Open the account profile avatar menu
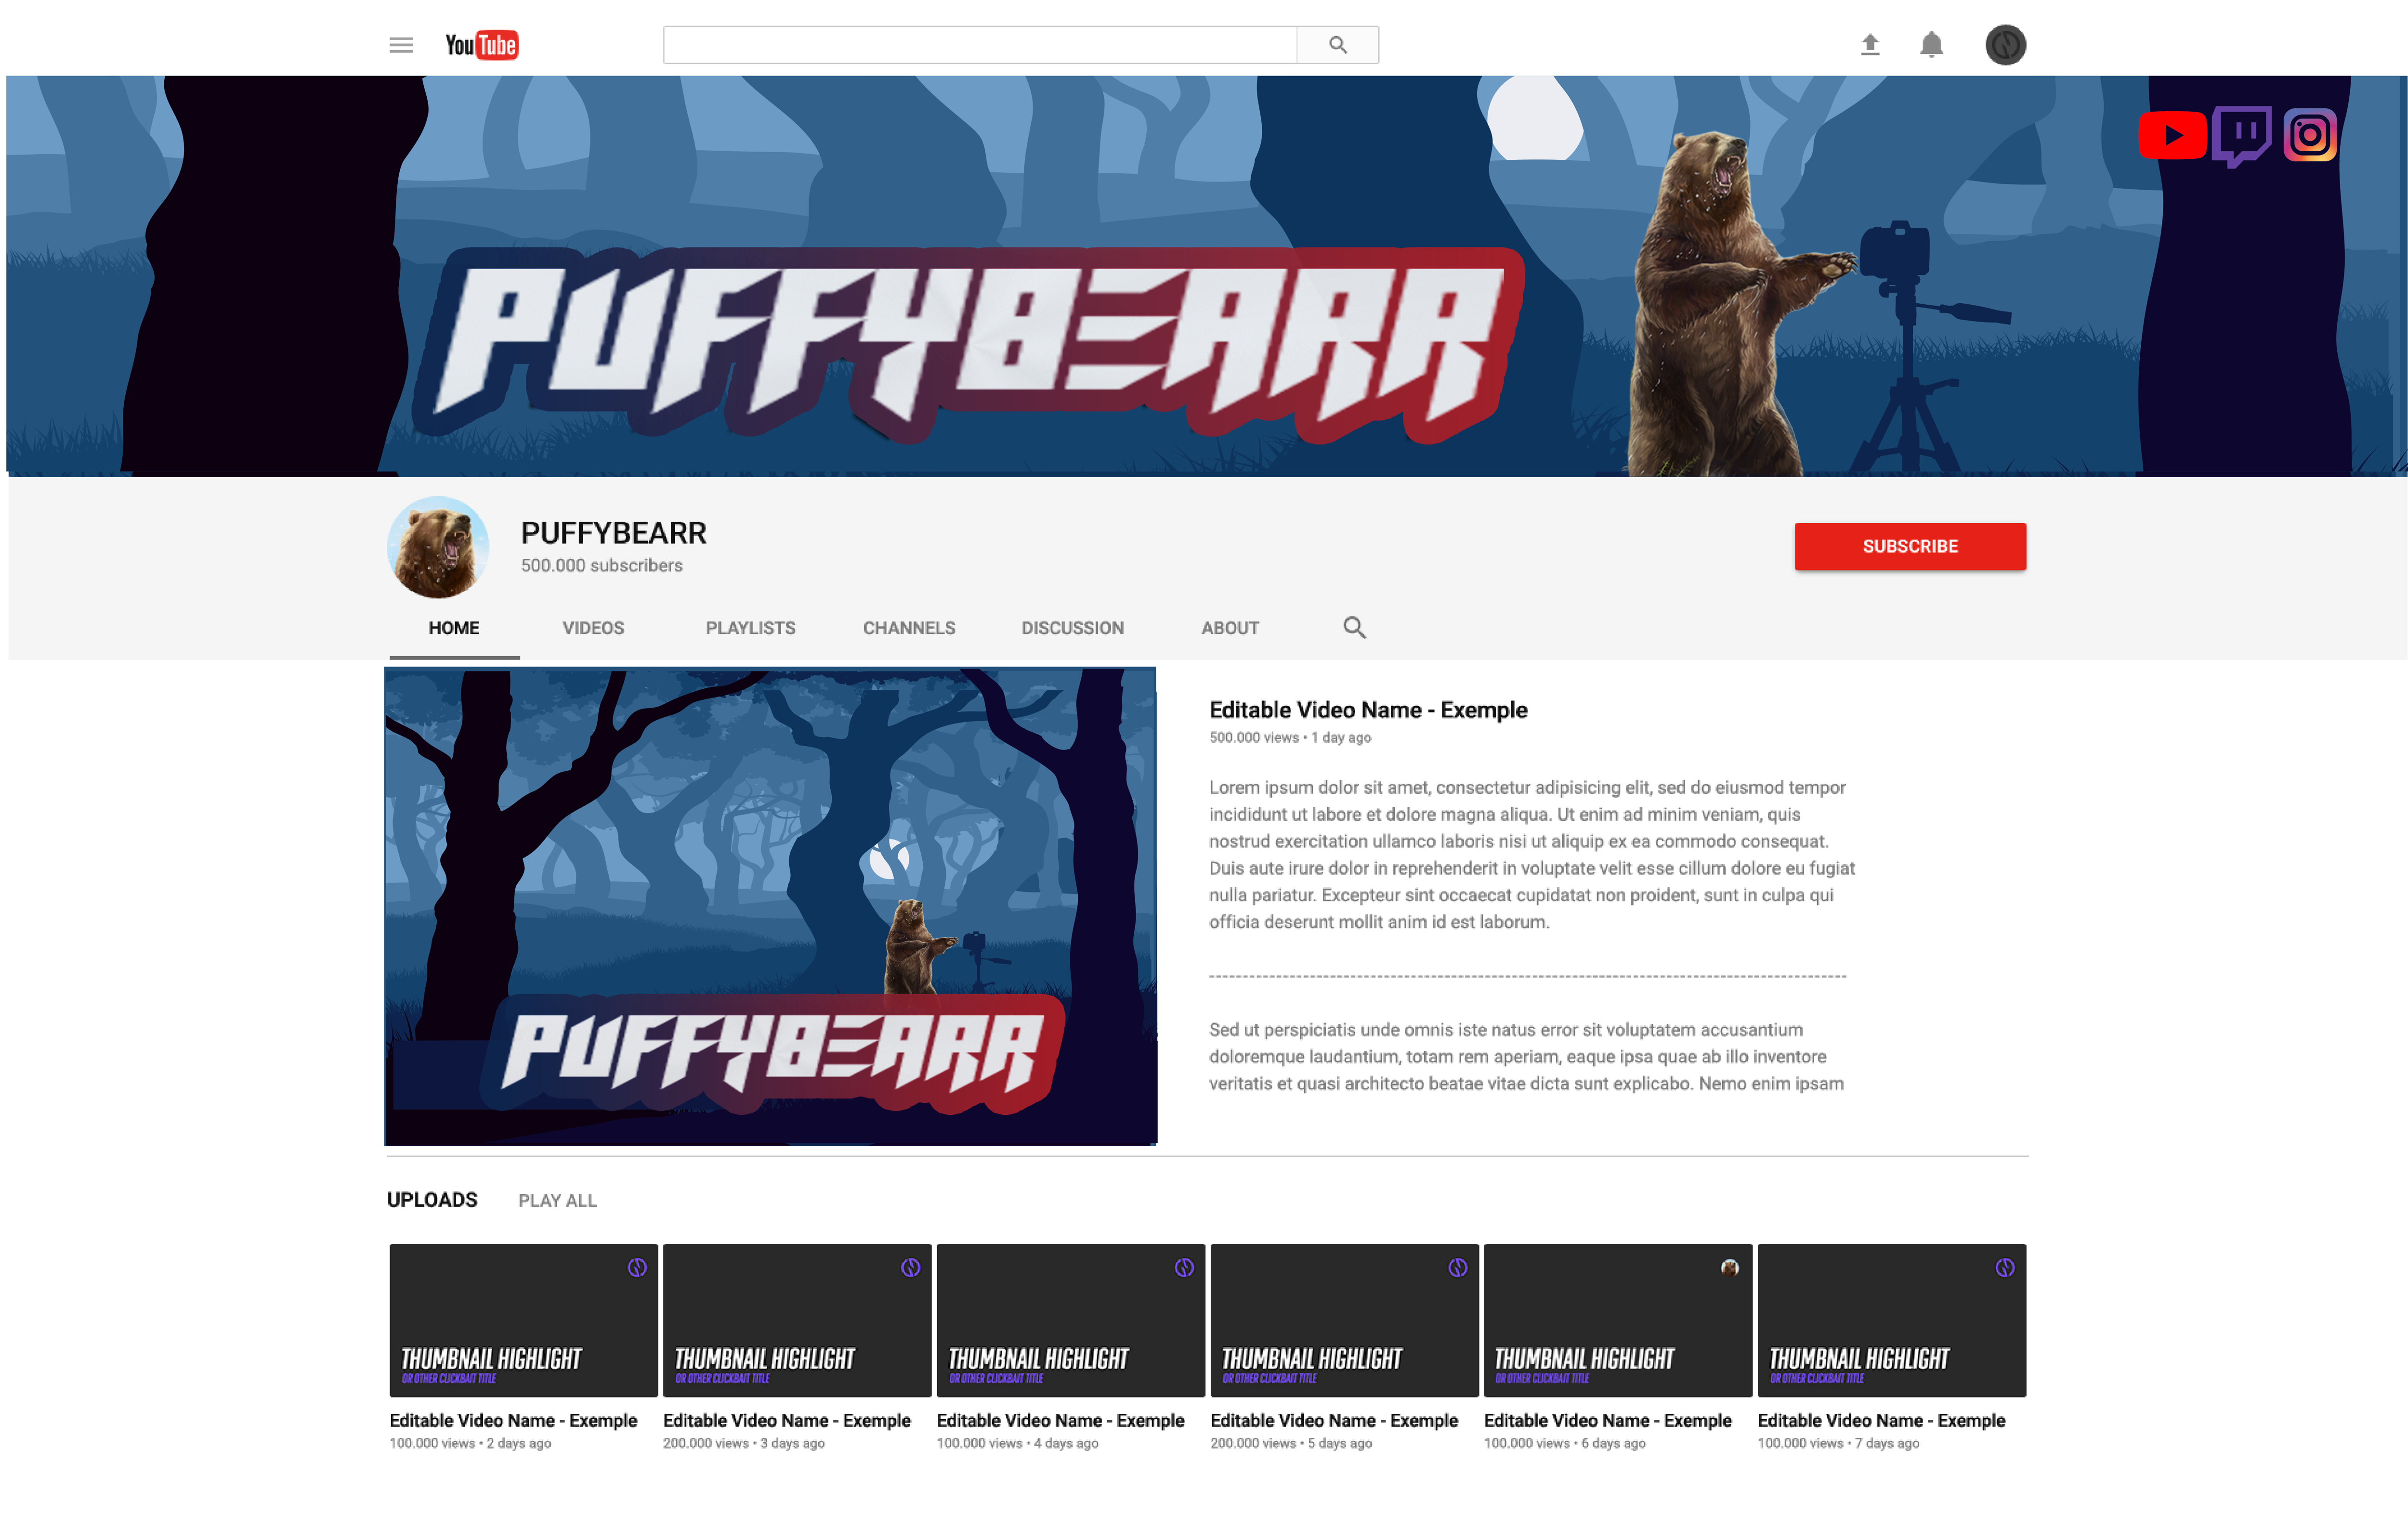Viewport: 2408px width, 1539px height. [2005, 45]
